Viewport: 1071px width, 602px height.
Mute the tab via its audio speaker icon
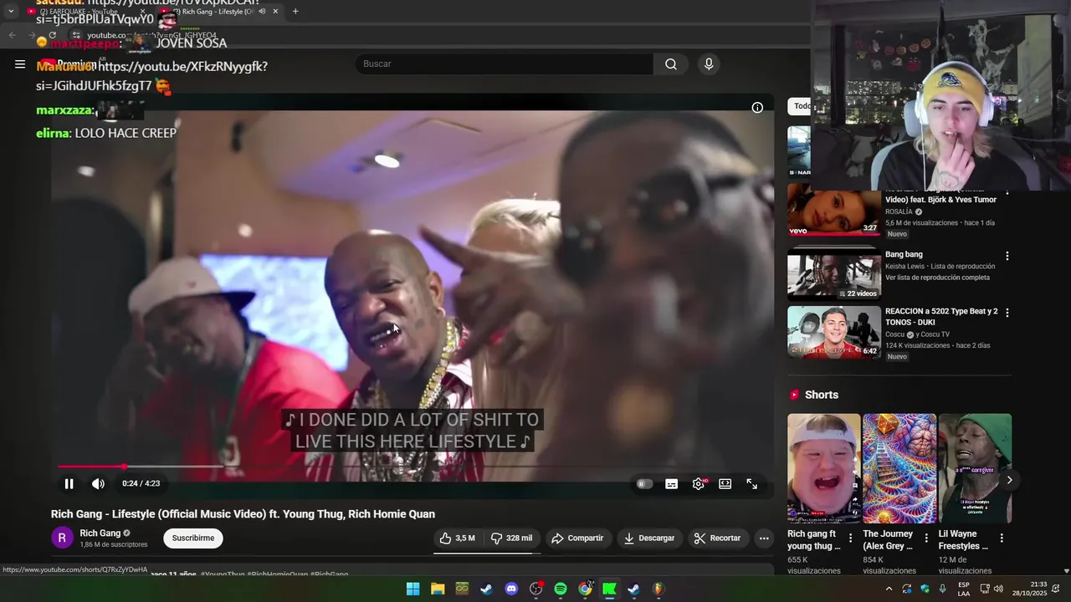(262, 12)
